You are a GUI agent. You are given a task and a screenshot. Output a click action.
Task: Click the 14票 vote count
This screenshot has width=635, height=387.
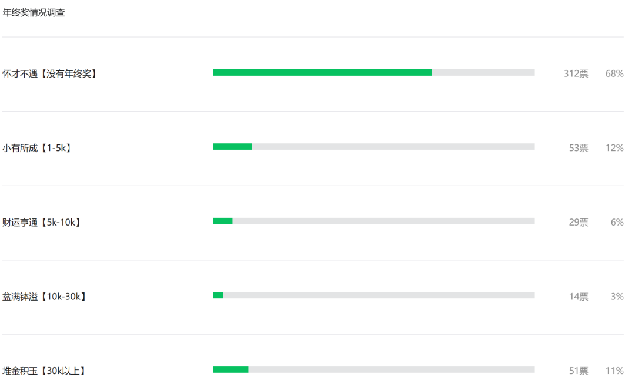pos(579,297)
